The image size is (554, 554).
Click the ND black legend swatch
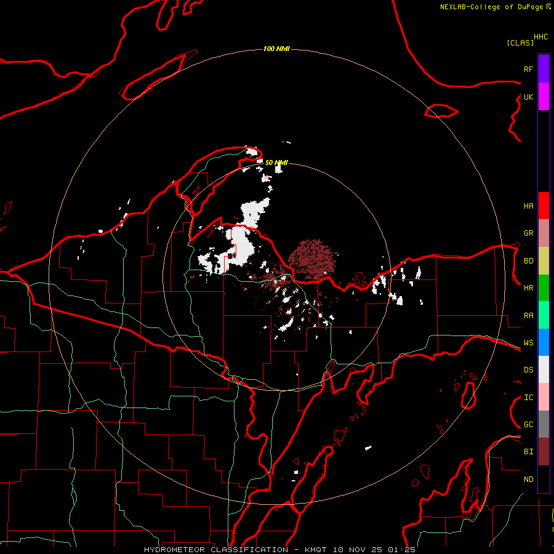[544, 479]
